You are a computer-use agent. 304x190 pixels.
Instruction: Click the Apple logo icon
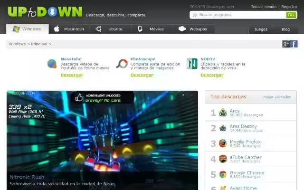pyautogui.click(x=57, y=29)
